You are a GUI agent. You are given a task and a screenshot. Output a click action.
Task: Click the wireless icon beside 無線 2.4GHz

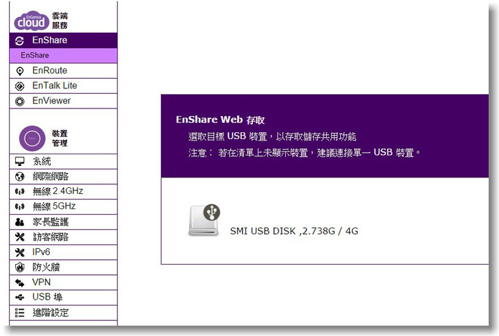(x=20, y=191)
